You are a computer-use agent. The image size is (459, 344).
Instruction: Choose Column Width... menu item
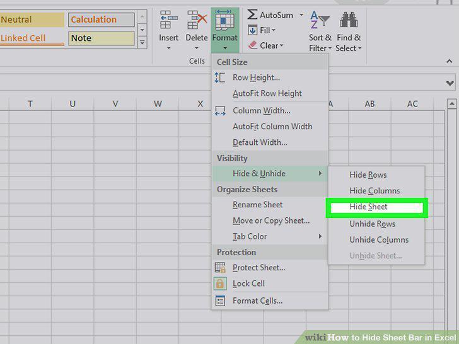click(x=270, y=111)
